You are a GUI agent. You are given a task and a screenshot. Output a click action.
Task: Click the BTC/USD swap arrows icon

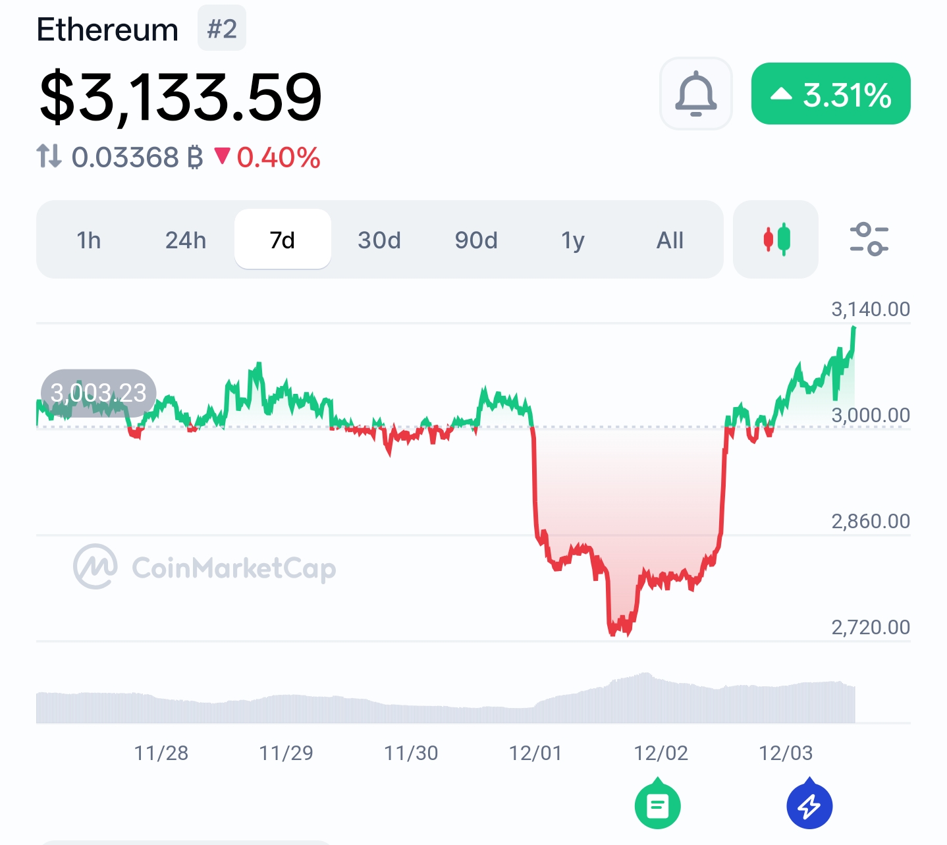49,157
